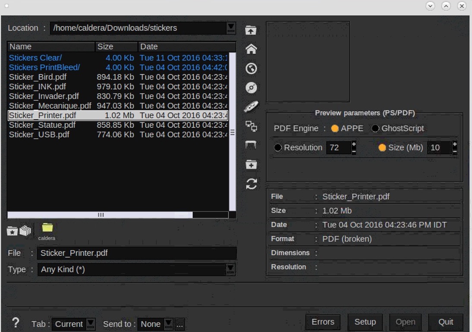The image size is (472, 332).
Task: Go up to the parent folder
Action: click(251, 31)
